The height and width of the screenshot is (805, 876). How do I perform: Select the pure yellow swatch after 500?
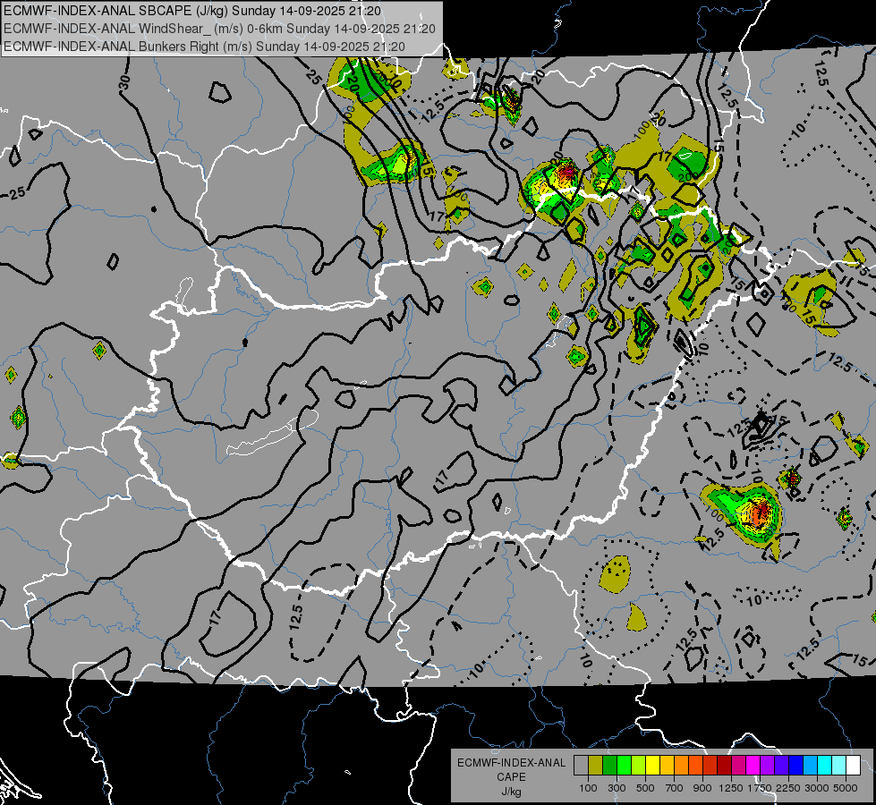(653, 766)
